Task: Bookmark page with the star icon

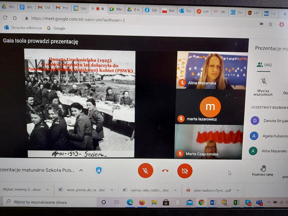Action: [271, 24]
